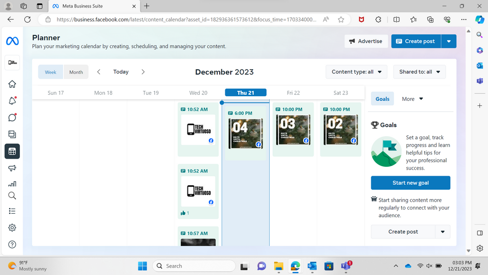Select Fri 22 day header
The width and height of the screenshot is (488, 275).
pos(293,93)
